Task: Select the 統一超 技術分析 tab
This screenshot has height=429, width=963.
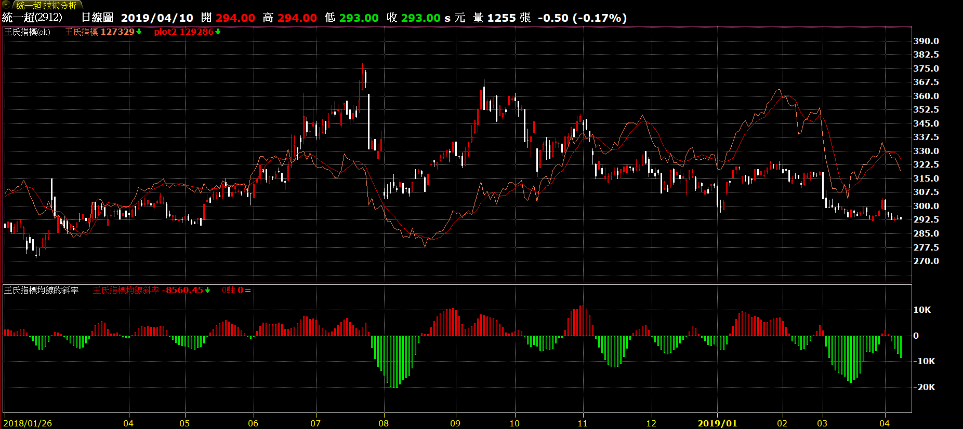Action: pos(46,5)
